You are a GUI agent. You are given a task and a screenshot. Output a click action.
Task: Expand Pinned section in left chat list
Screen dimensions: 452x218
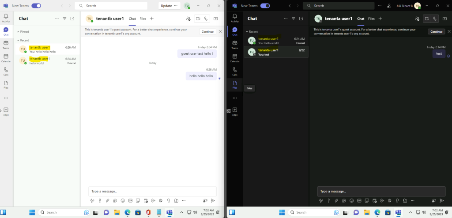(x=23, y=32)
